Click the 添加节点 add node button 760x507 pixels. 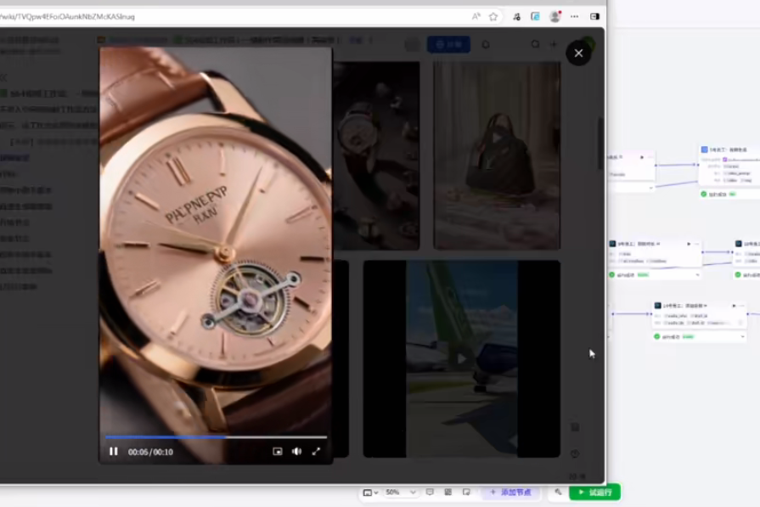pyautogui.click(x=511, y=493)
